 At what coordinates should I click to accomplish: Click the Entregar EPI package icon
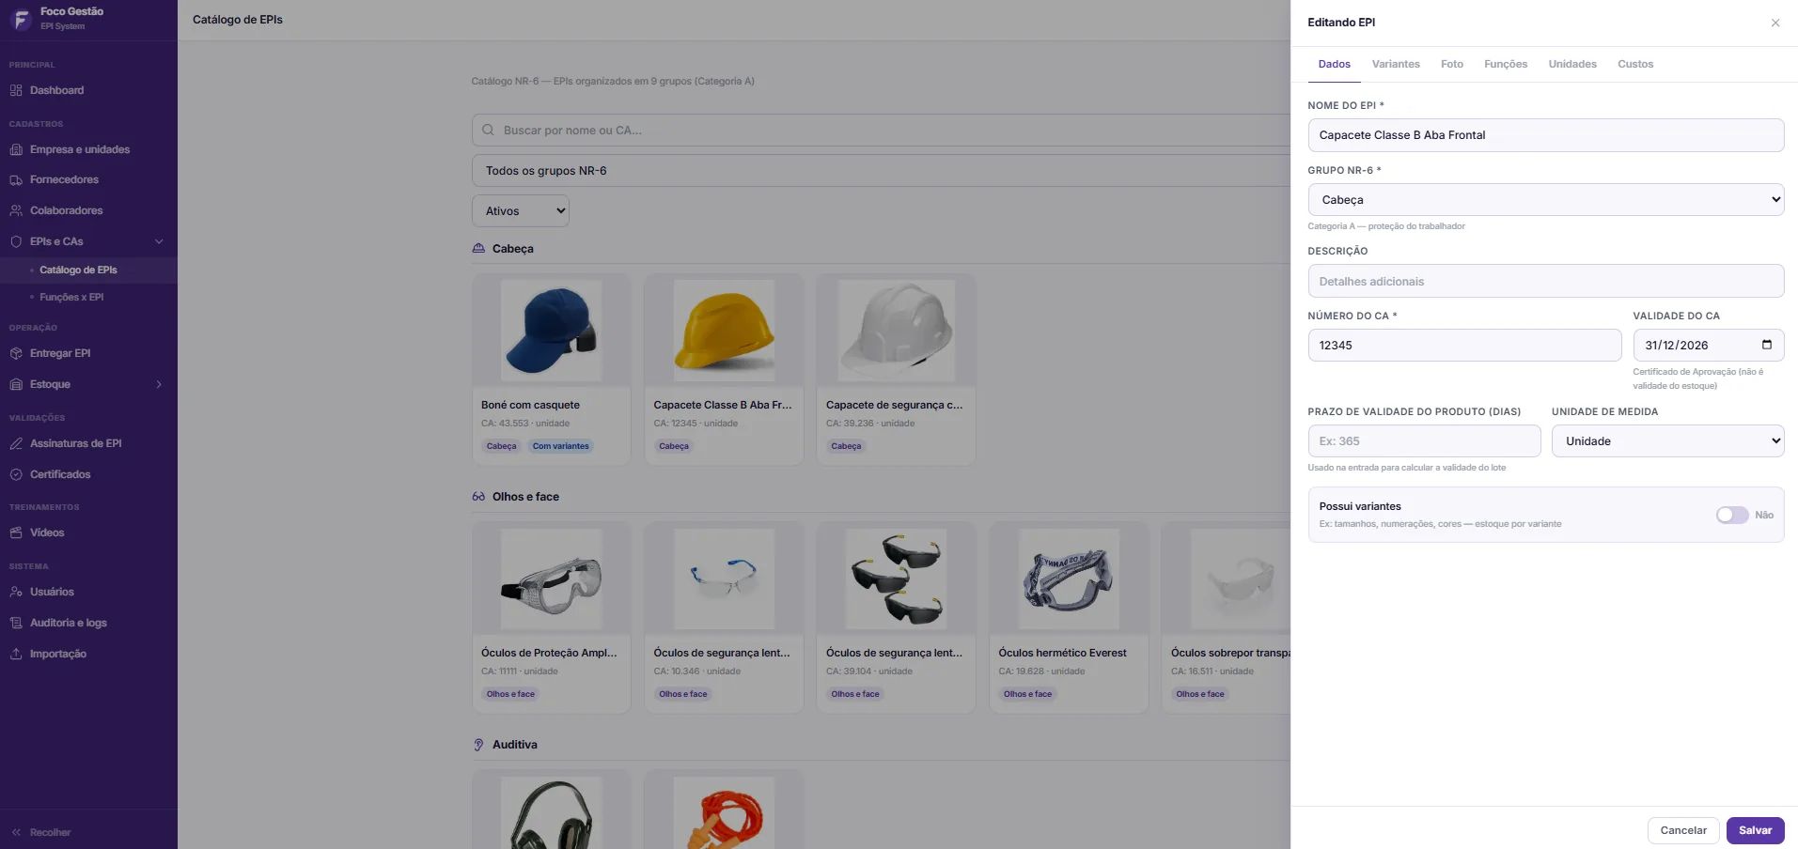click(16, 353)
